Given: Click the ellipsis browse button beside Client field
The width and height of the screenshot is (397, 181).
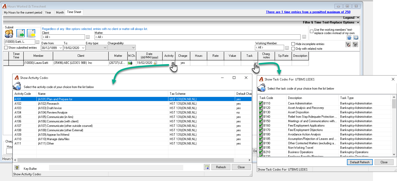Looking at the screenshot, I should click(x=88, y=37).
